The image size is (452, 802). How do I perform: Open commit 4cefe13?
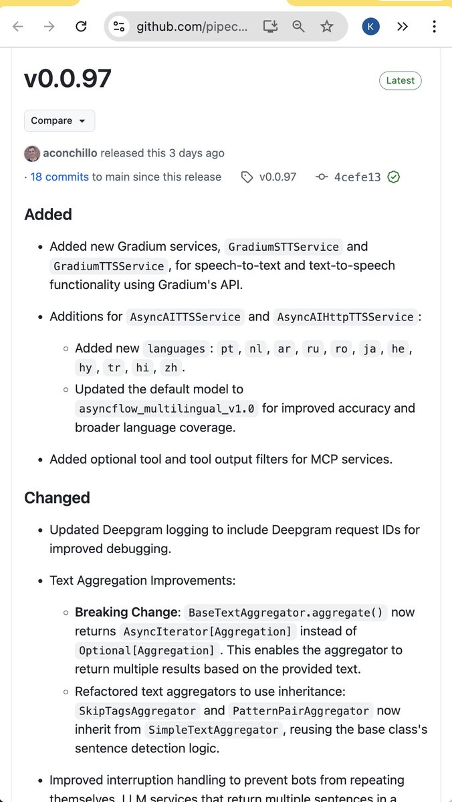(357, 177)
